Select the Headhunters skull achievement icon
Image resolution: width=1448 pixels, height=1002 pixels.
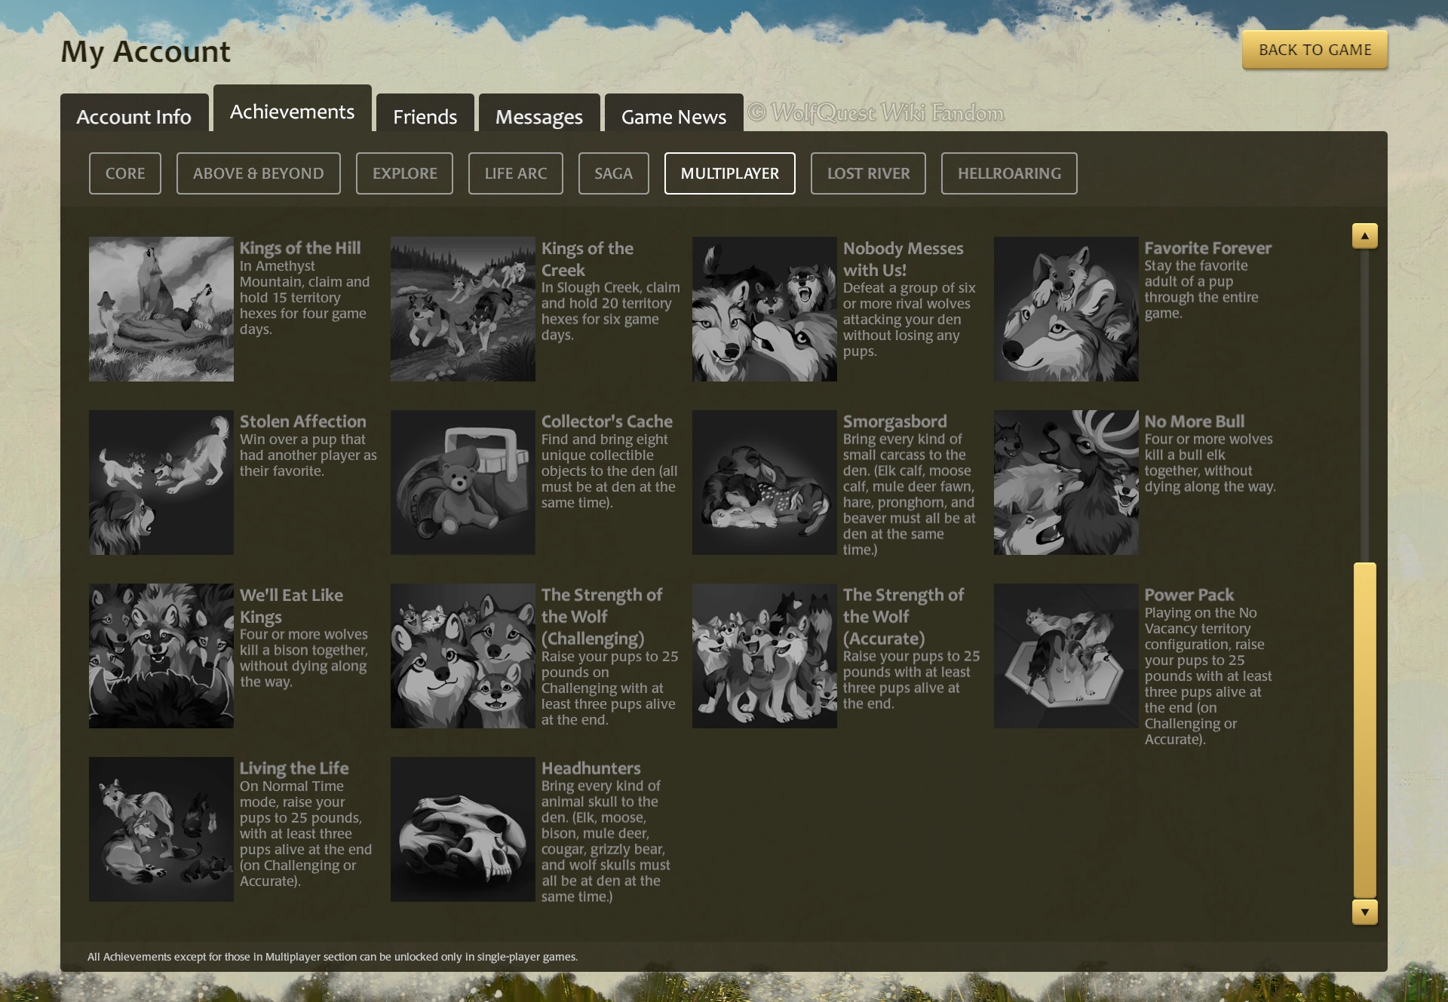pyautogui.click(x=462, y=829)
